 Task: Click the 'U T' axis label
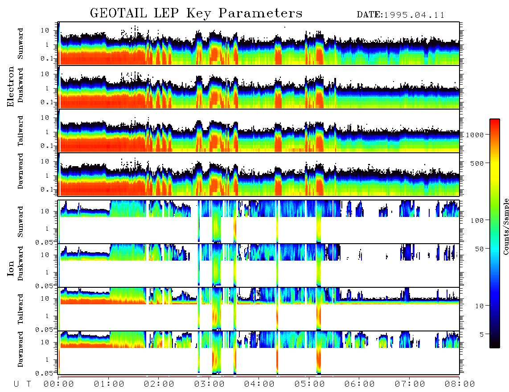(22, 384)
